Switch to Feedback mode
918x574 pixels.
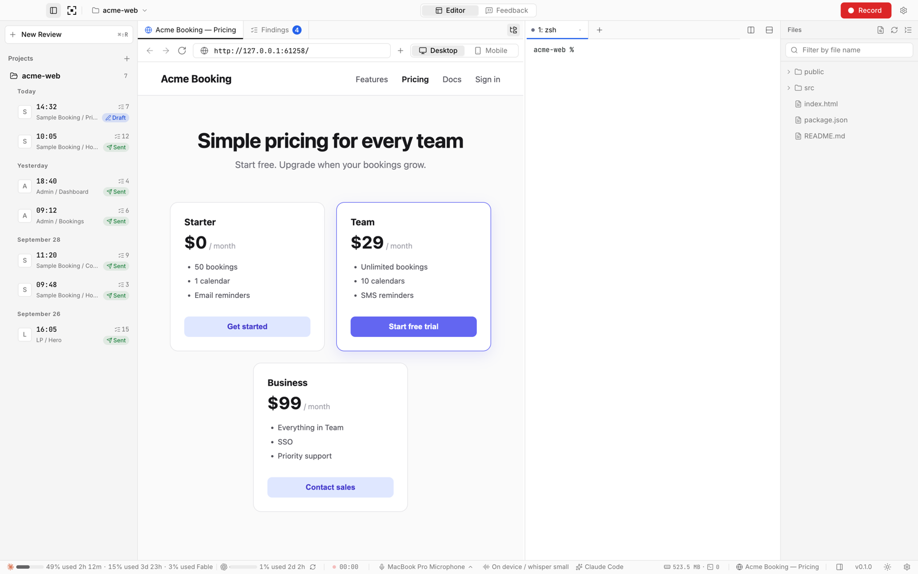point(507,10)
